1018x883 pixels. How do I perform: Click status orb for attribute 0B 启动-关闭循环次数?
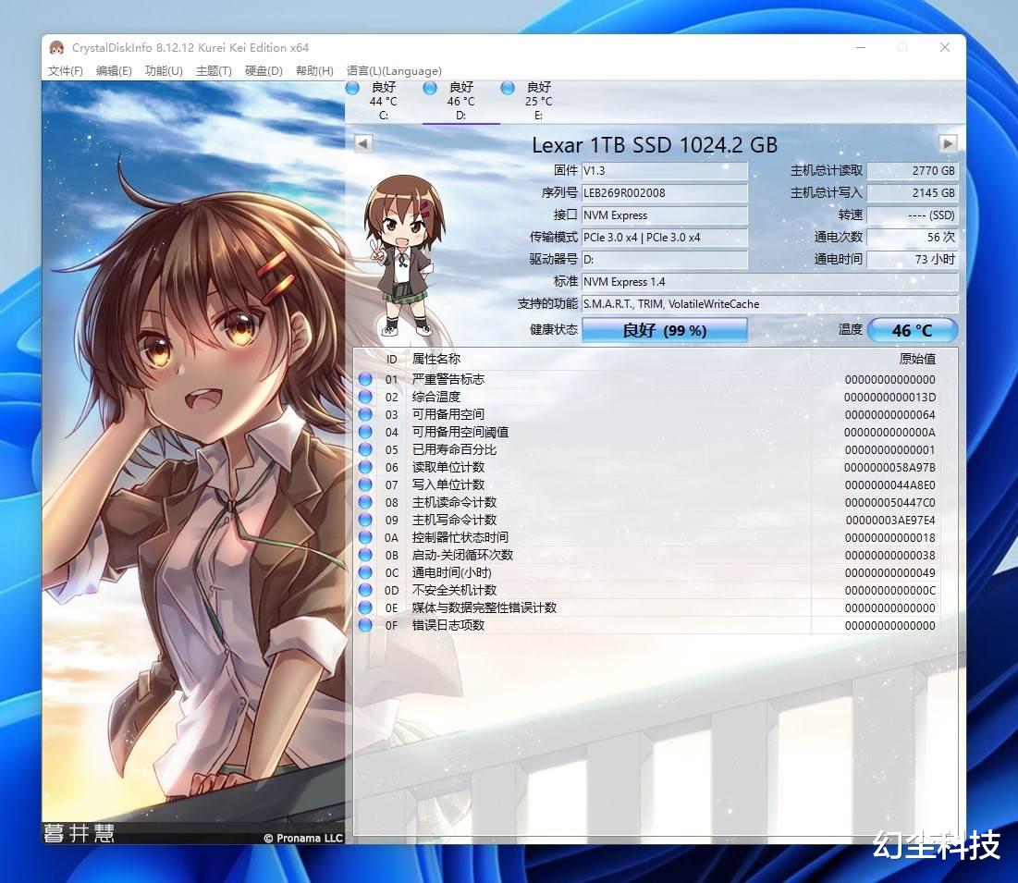click(x=365, y=555)
